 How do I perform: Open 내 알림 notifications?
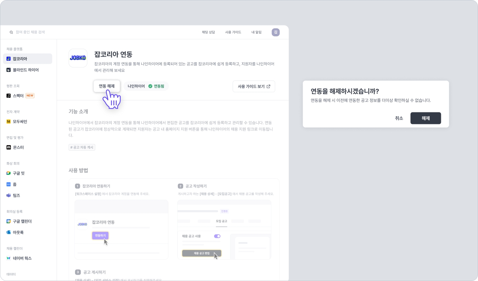tap(256, 32)
